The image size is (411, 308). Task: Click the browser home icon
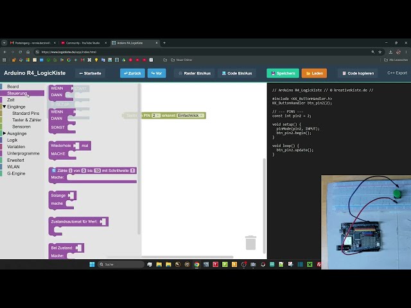(28, 52)
